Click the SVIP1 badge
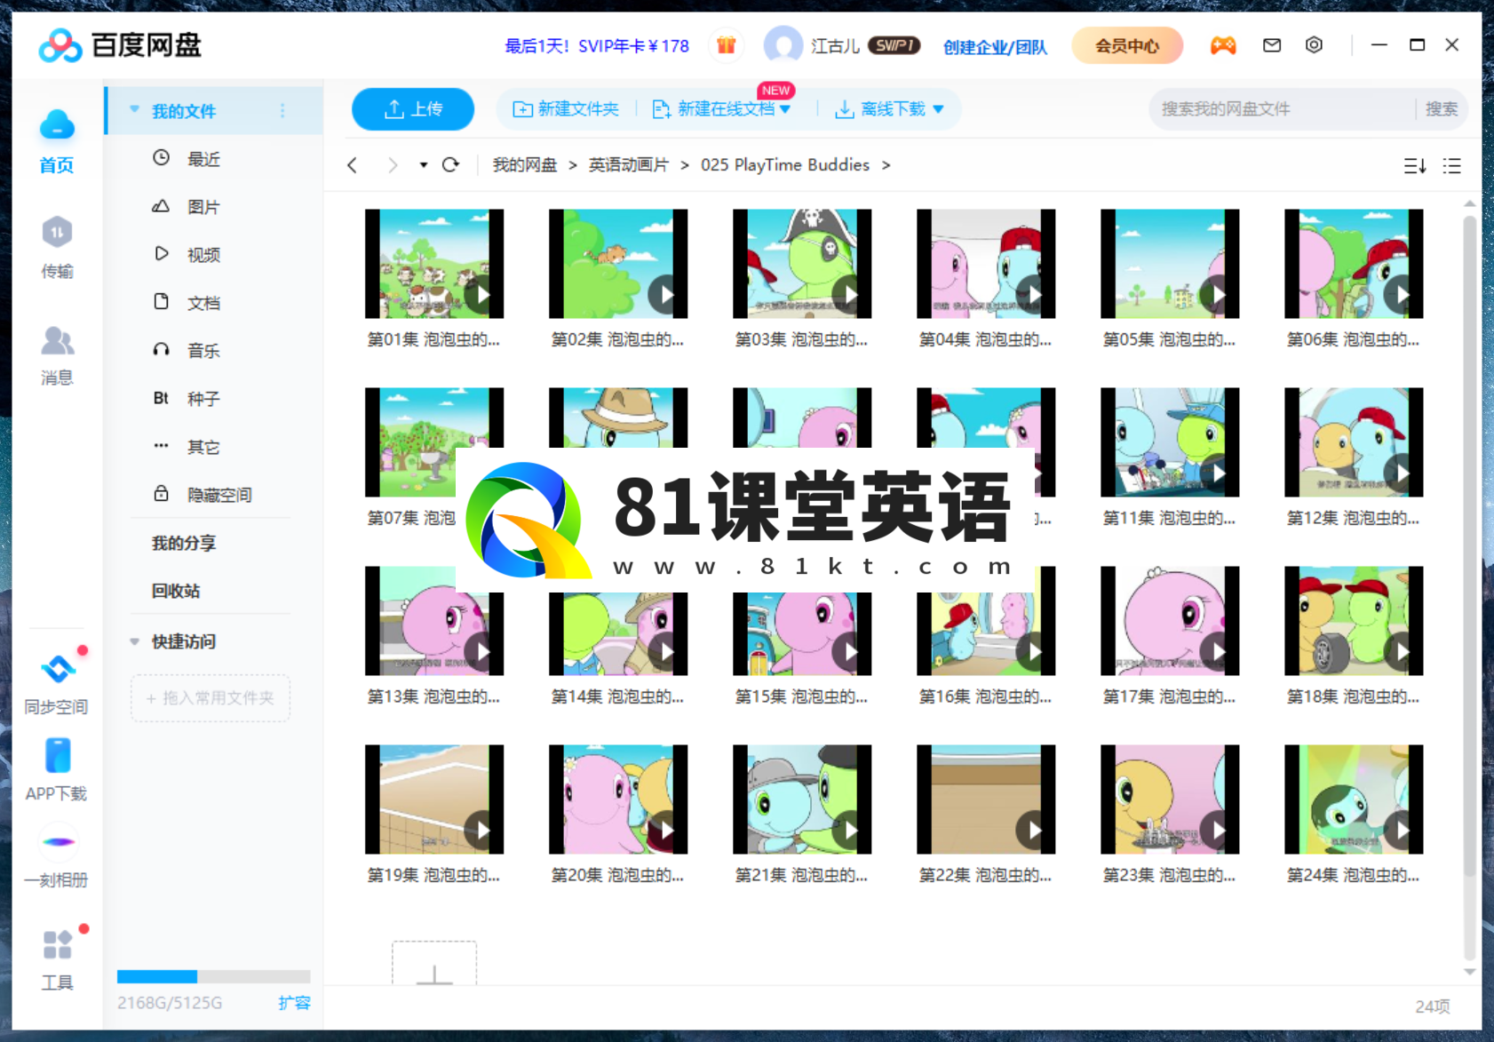 click(x=894, y=45)
